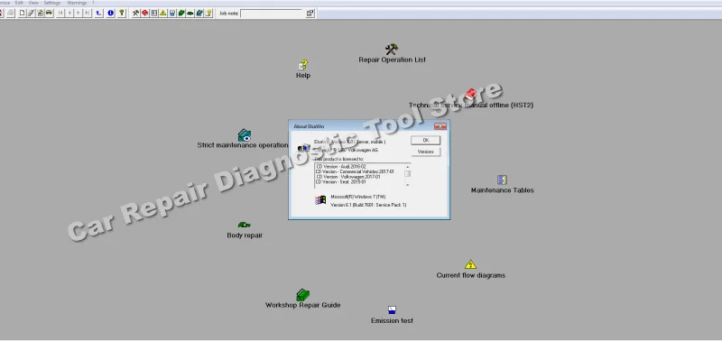Click the license list scroll down arrow
This screenshot has width=722, height=341.
(x=408, y=185)
